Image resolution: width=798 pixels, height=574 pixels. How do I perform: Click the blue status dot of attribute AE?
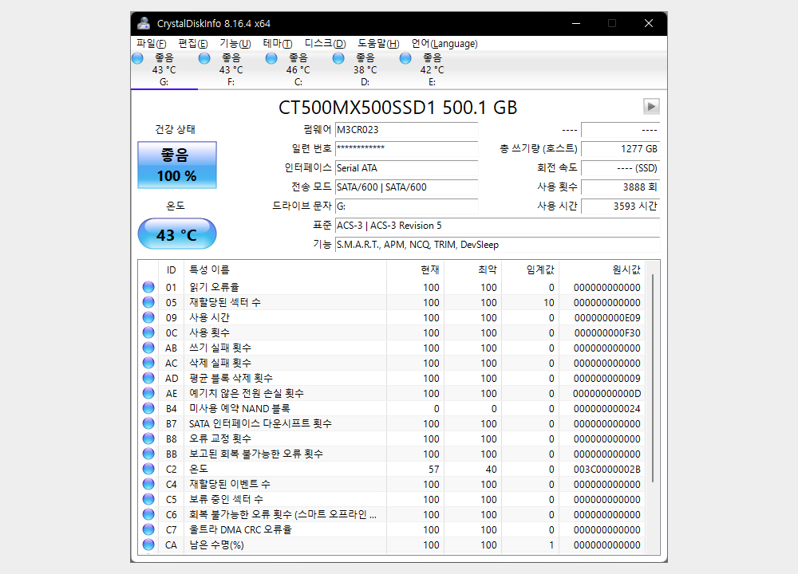148,393
